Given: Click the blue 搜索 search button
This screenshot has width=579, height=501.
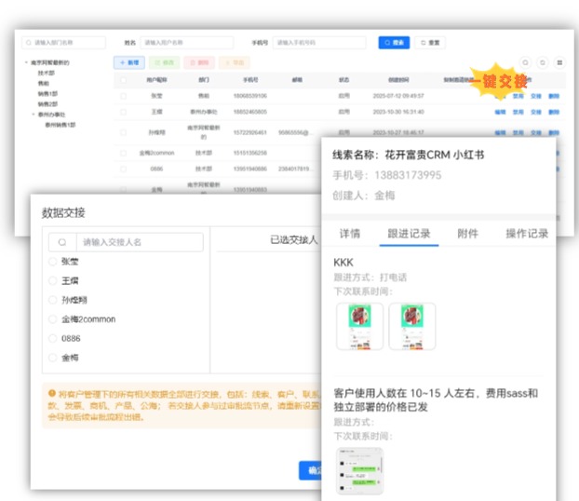Looking at the screenshot, I should (x=393, y=43).
